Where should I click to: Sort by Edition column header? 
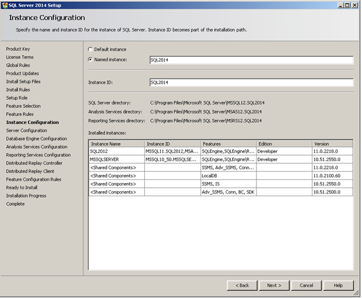click(x=284, y=144)
